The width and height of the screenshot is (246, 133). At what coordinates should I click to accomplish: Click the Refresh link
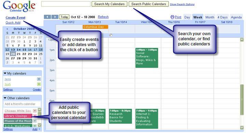103,17
